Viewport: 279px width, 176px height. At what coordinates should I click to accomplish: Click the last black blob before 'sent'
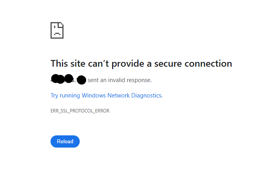82,80
